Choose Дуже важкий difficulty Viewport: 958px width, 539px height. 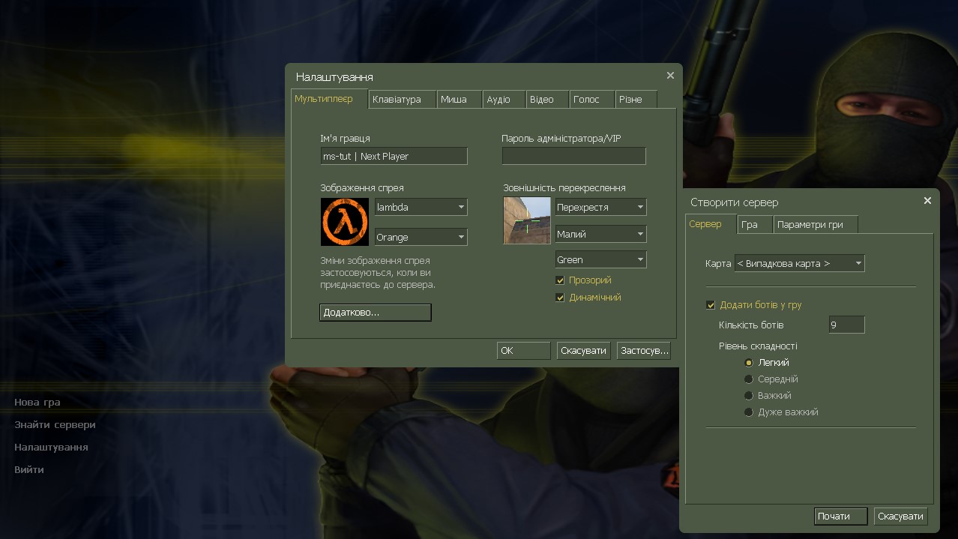[748, 412]
